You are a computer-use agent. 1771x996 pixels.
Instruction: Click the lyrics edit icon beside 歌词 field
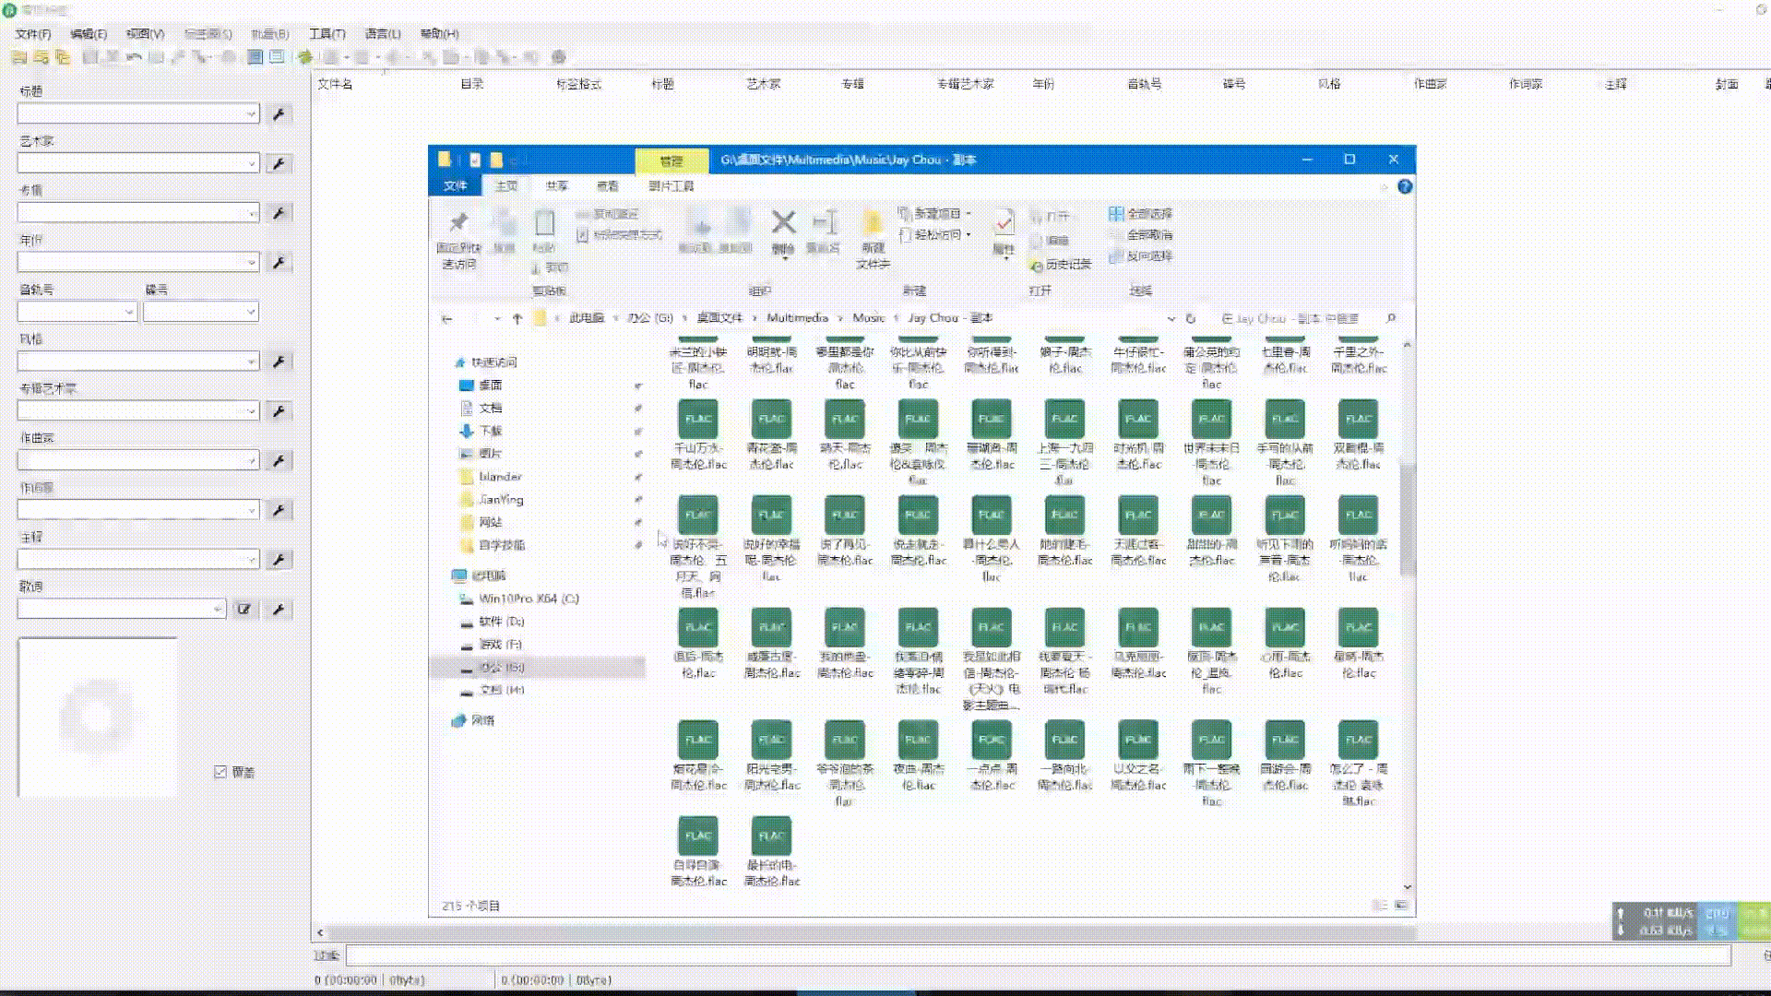click(244, 609)
